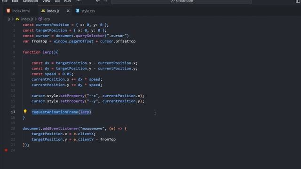Open the Edit menu
This screenshot has height=169, width=301.
point(15,1)
